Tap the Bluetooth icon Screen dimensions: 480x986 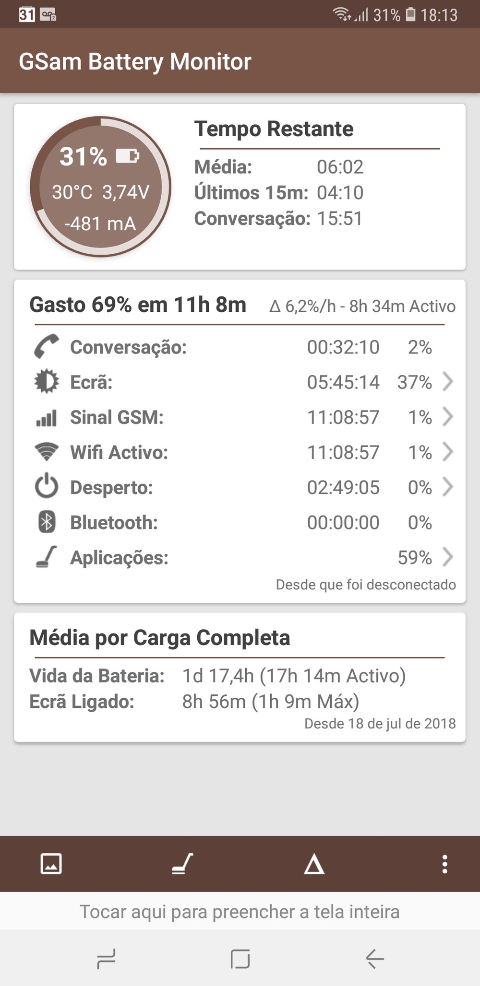47,522
